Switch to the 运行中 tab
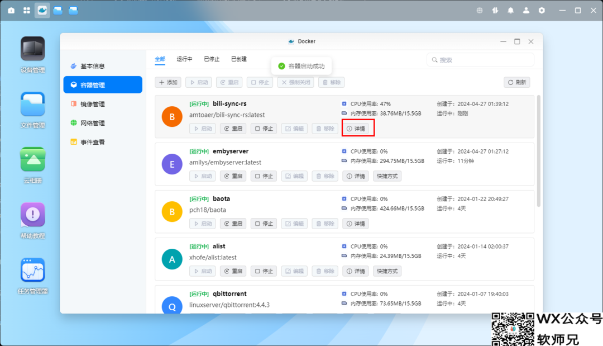Viewport: 603px width, 346px height. (184, 59)
